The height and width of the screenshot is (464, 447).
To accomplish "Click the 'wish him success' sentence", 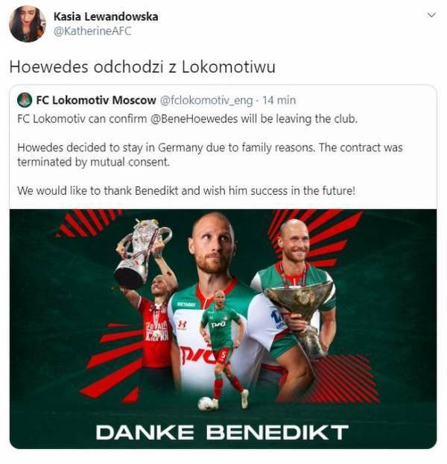I will [x=186, y=191].
